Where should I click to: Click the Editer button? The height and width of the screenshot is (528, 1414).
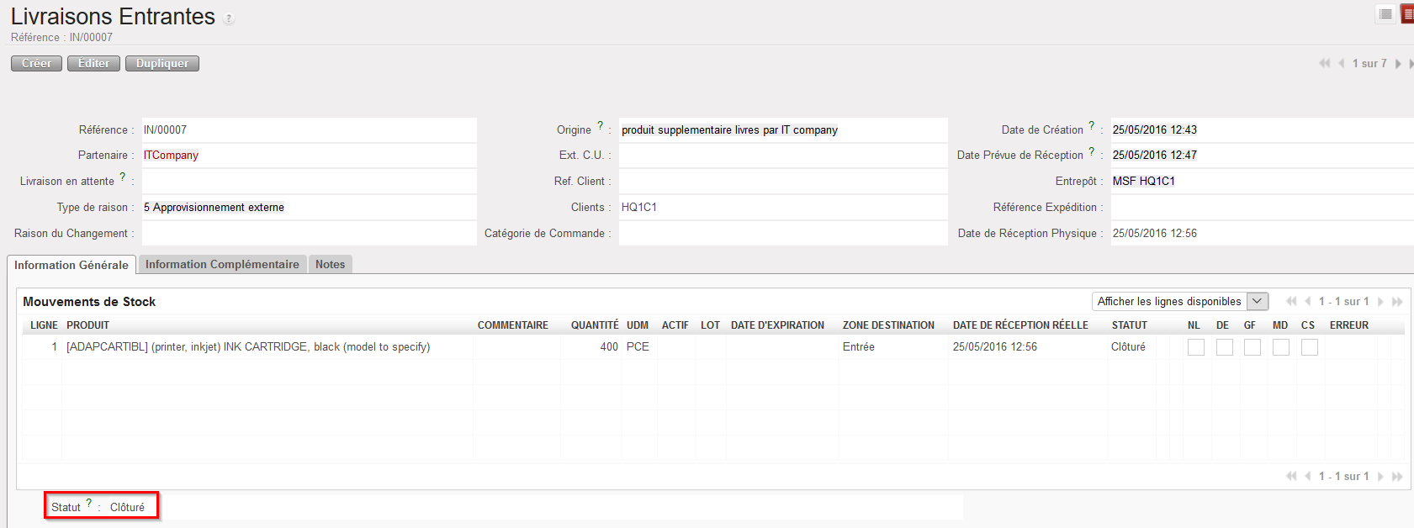click(x=93, y=64)
